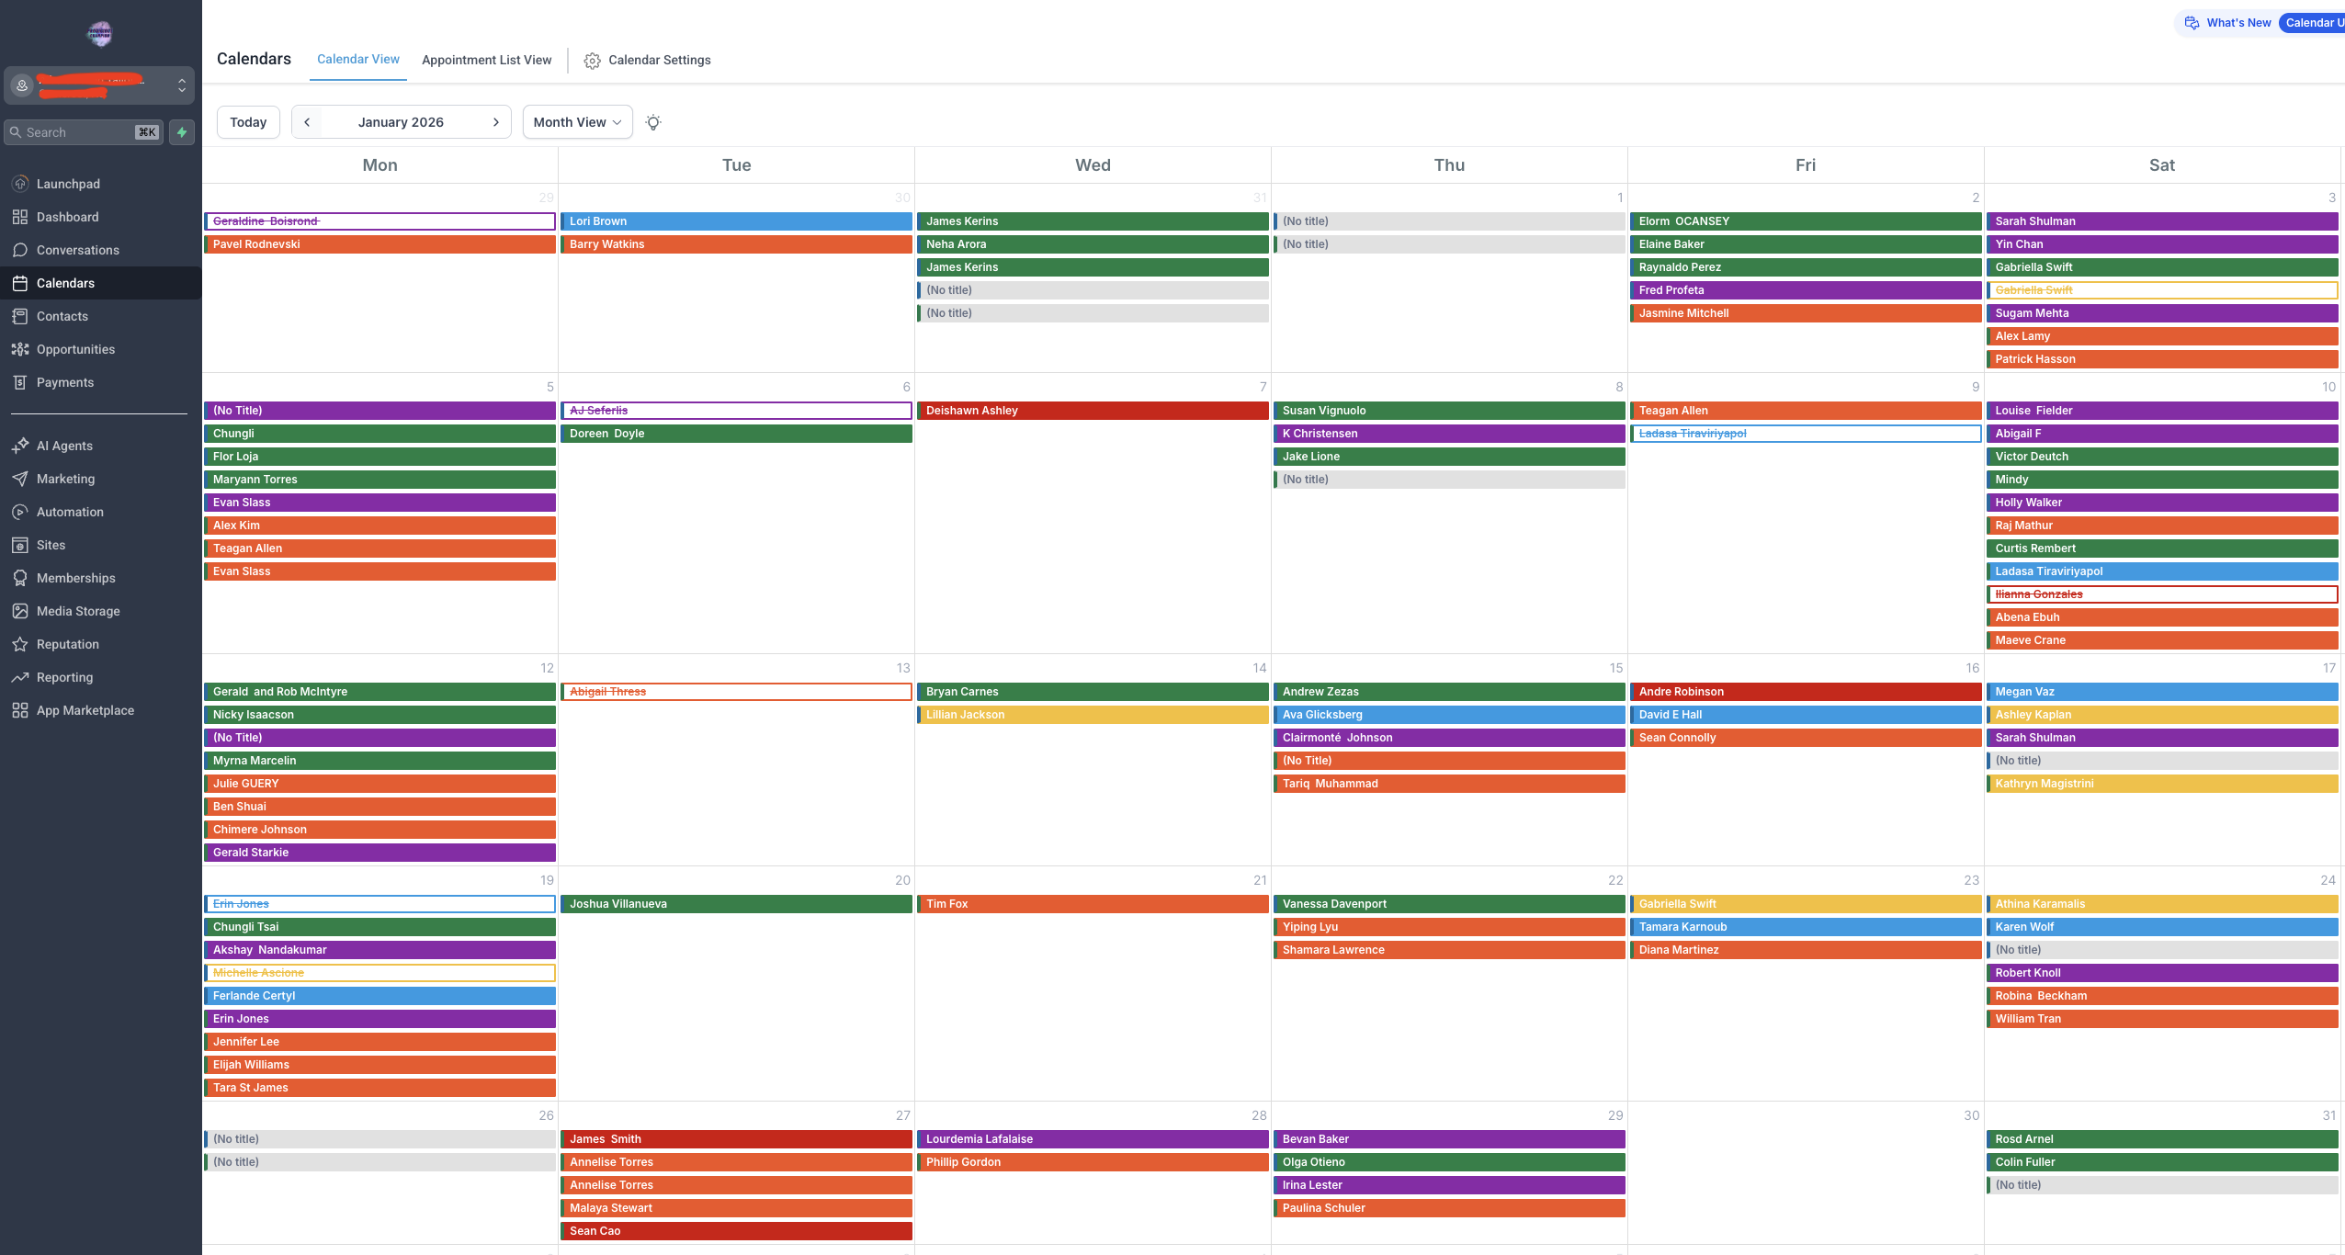Viewport: 2345px width, 1255px height.
Task: Go to next month with right chevron
Action: [496, 122]
